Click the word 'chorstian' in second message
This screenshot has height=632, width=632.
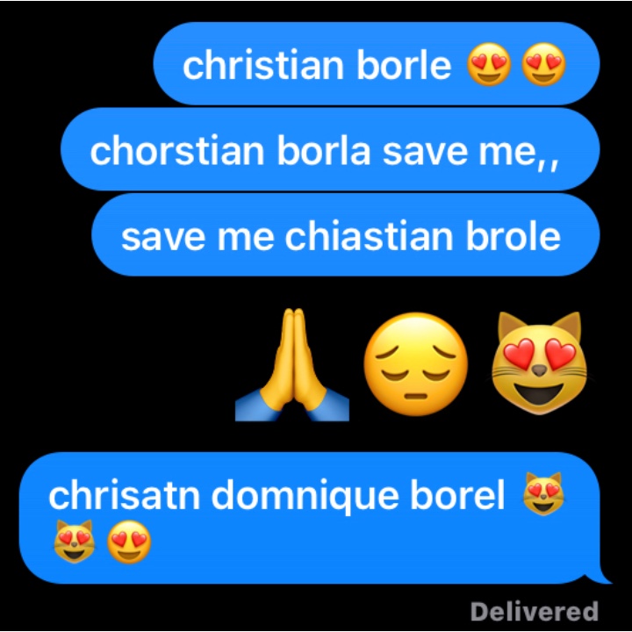177,150
